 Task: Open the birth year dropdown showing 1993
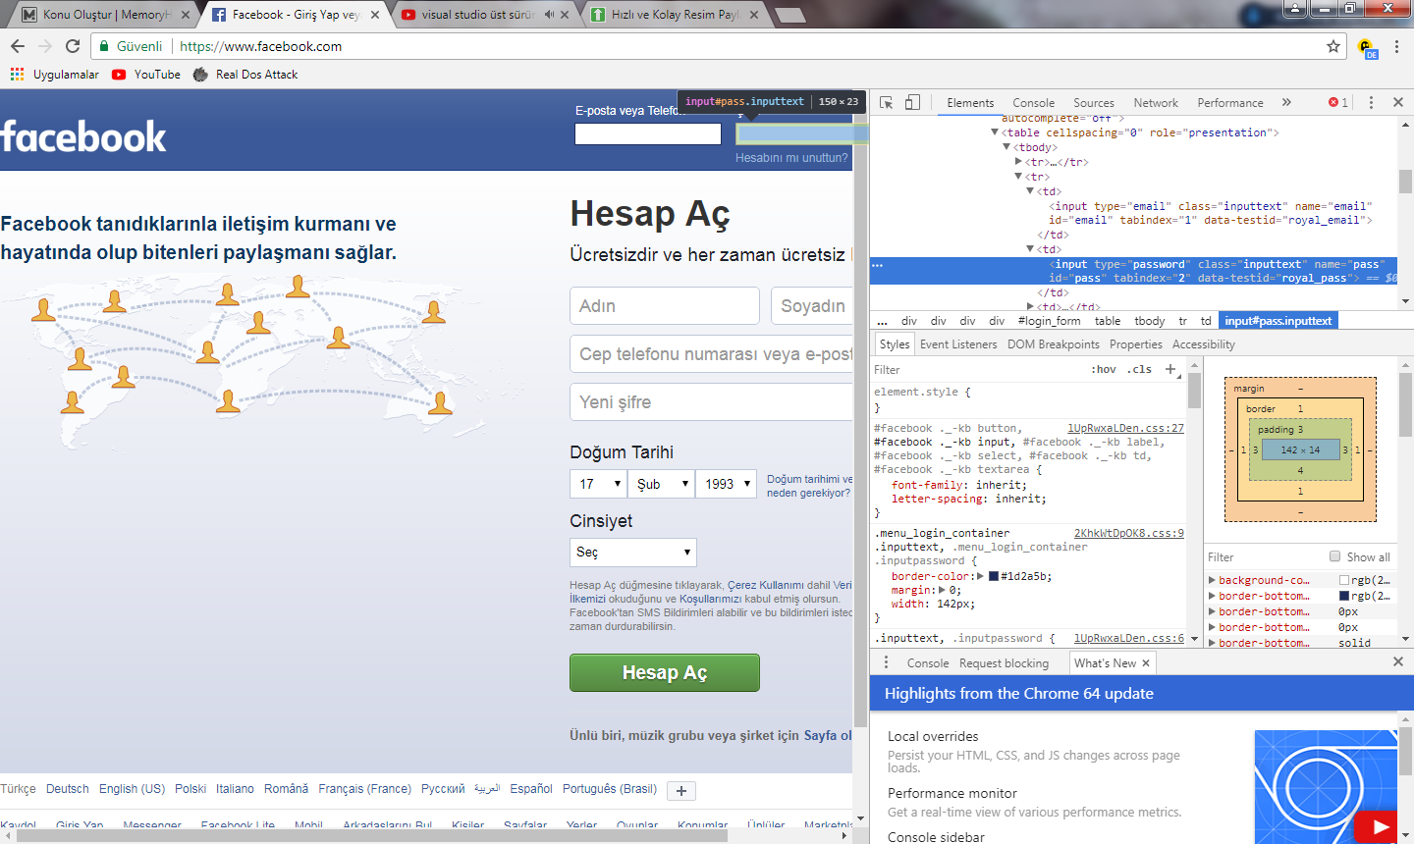point(726,484)
